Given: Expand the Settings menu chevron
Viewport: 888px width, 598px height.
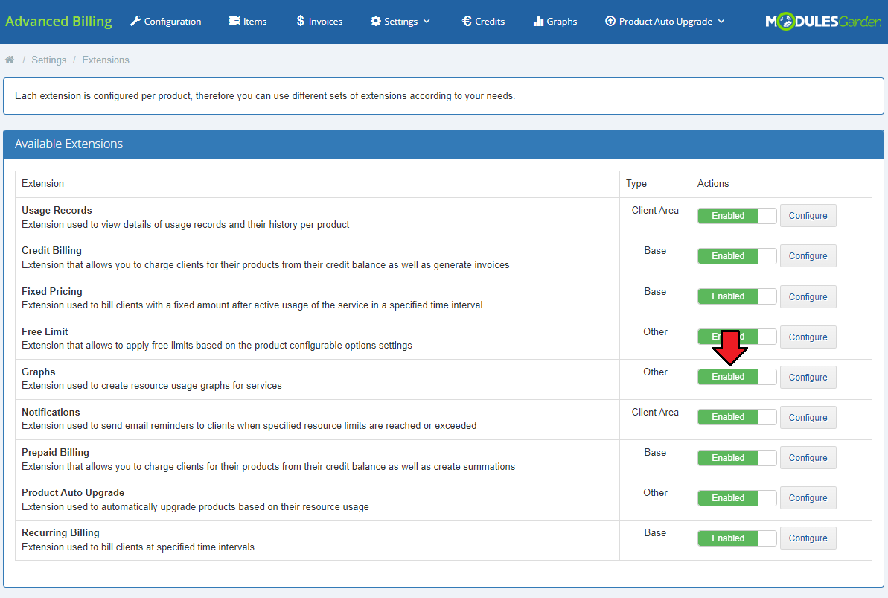Looking at the screenshot, I should click(x=427, y=22).
